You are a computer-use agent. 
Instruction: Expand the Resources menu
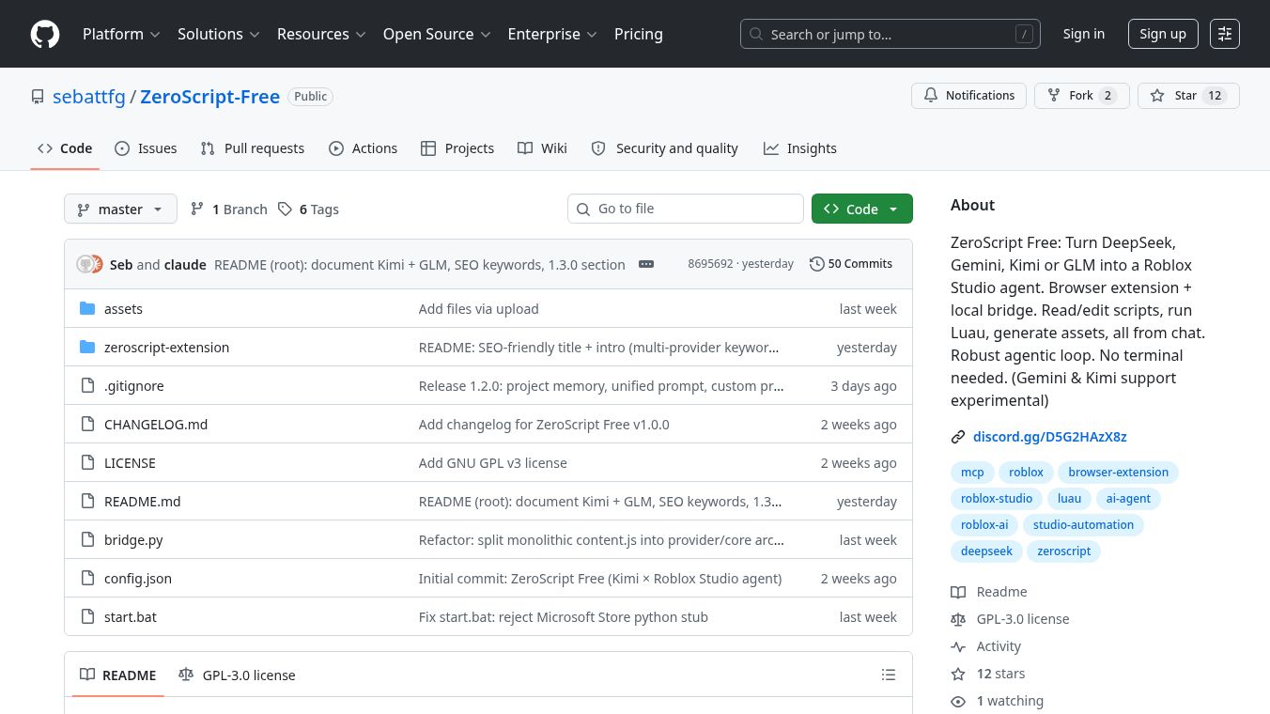pos(320,34)
